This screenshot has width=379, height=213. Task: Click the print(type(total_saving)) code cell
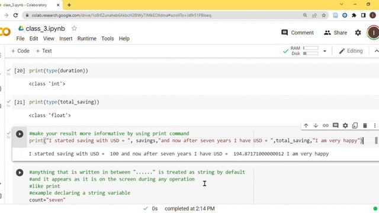pos(196,102)
